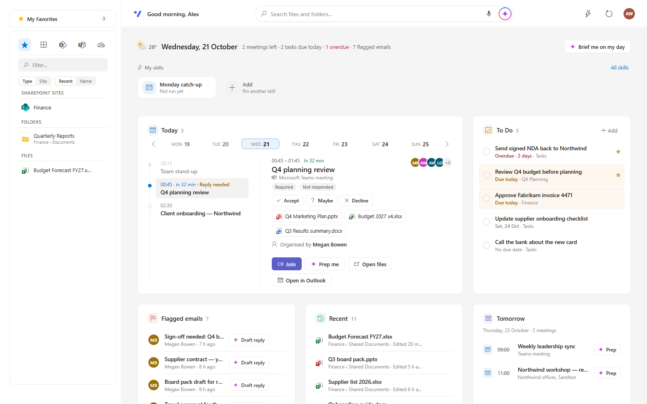Open the OneDrive cloud icon in sidebar
The image size is (647, 404).
(x=101, y=45)
